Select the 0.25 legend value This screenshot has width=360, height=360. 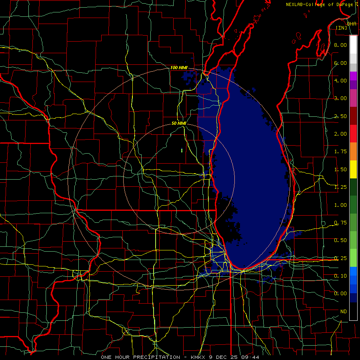point(340,258)
